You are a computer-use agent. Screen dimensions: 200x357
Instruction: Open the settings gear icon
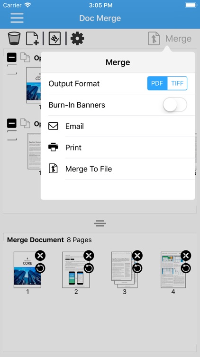click(77, 39)
